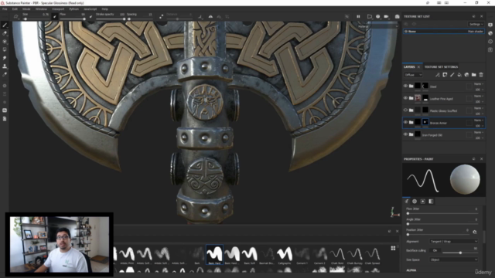
Task: Open the Brush properties tab icon
Action: click(407, 201)
